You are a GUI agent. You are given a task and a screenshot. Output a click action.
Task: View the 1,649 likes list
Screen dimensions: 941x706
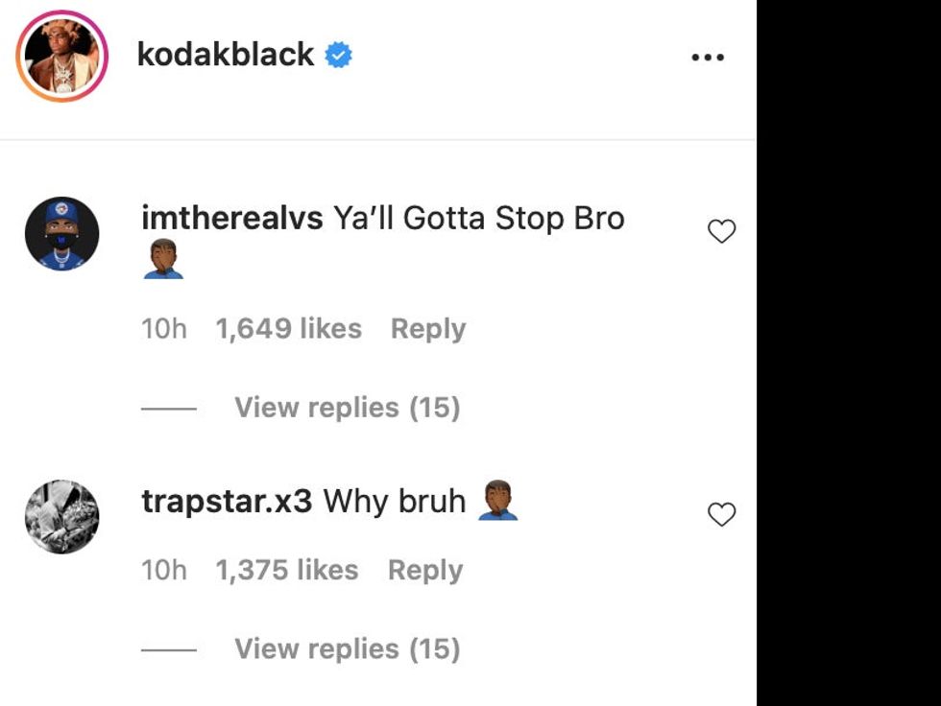pos(288,329)
